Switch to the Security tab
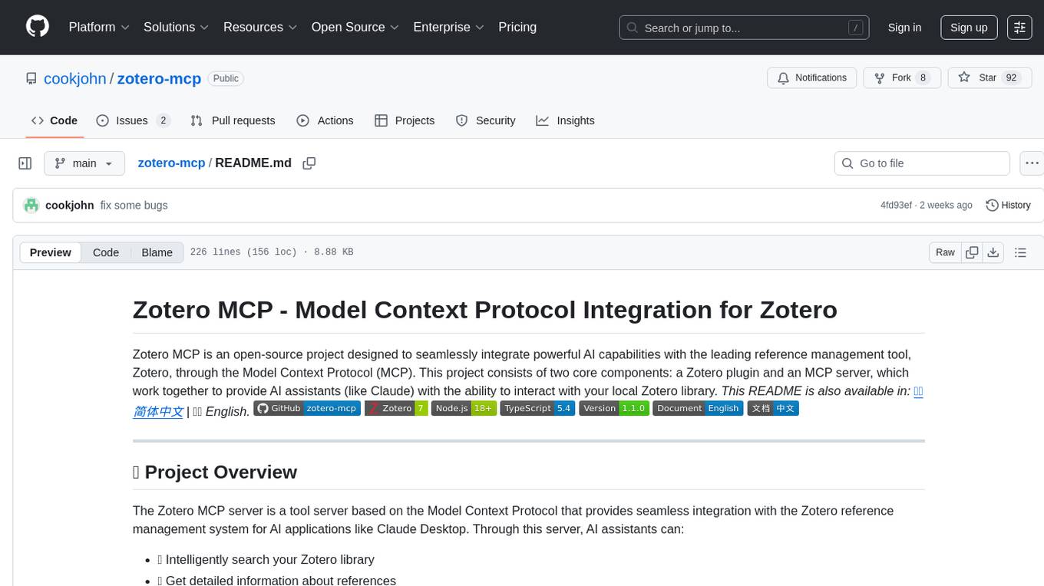This screenshot has width=1044, height=586. coord(485,120)
